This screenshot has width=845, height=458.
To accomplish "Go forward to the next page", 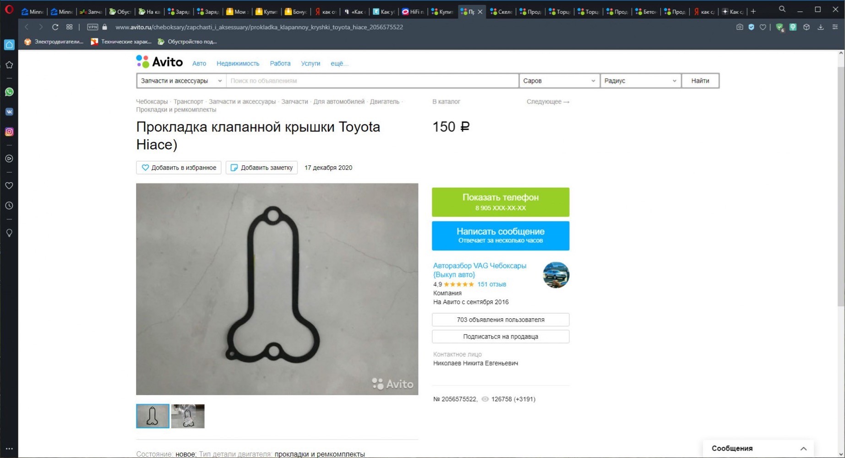I will pyautogui.click(x=40, y=27).
